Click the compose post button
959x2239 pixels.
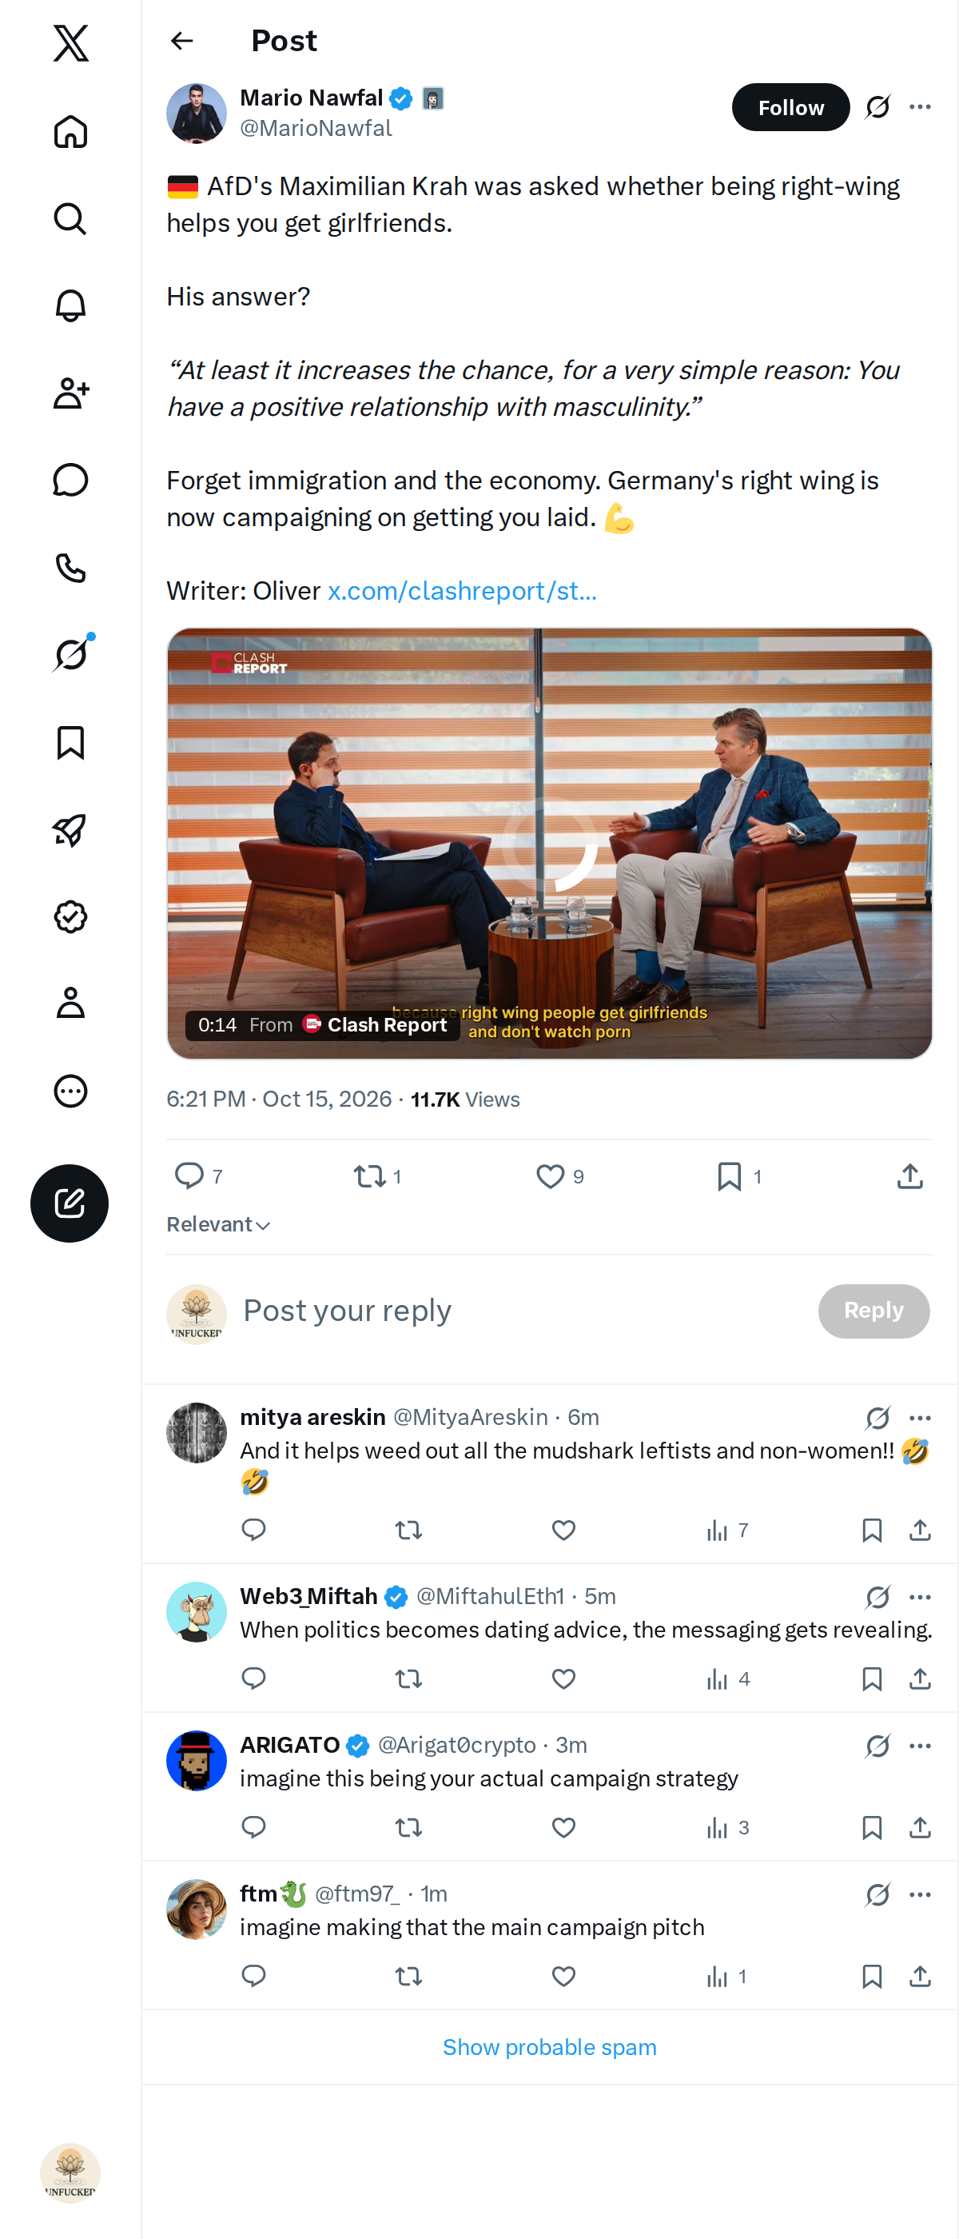coord(70,1203)
